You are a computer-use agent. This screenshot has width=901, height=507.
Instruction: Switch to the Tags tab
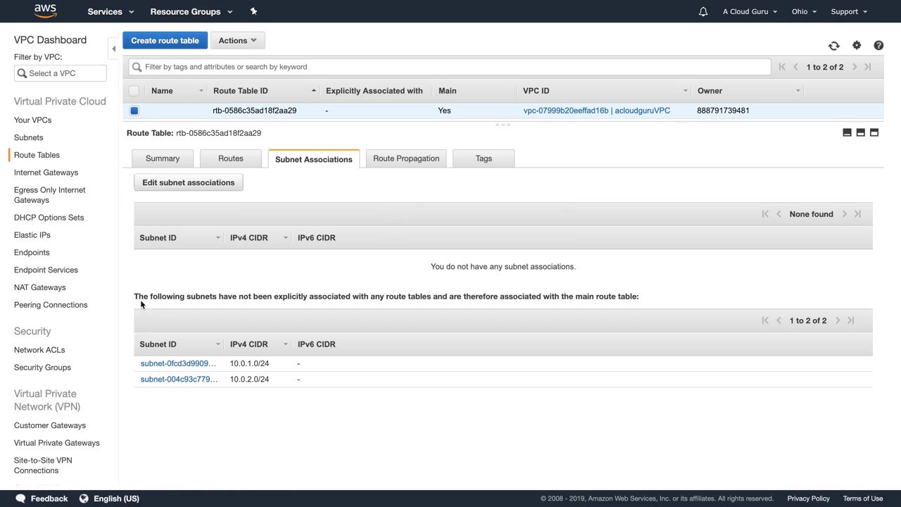(x=484, y=158)
